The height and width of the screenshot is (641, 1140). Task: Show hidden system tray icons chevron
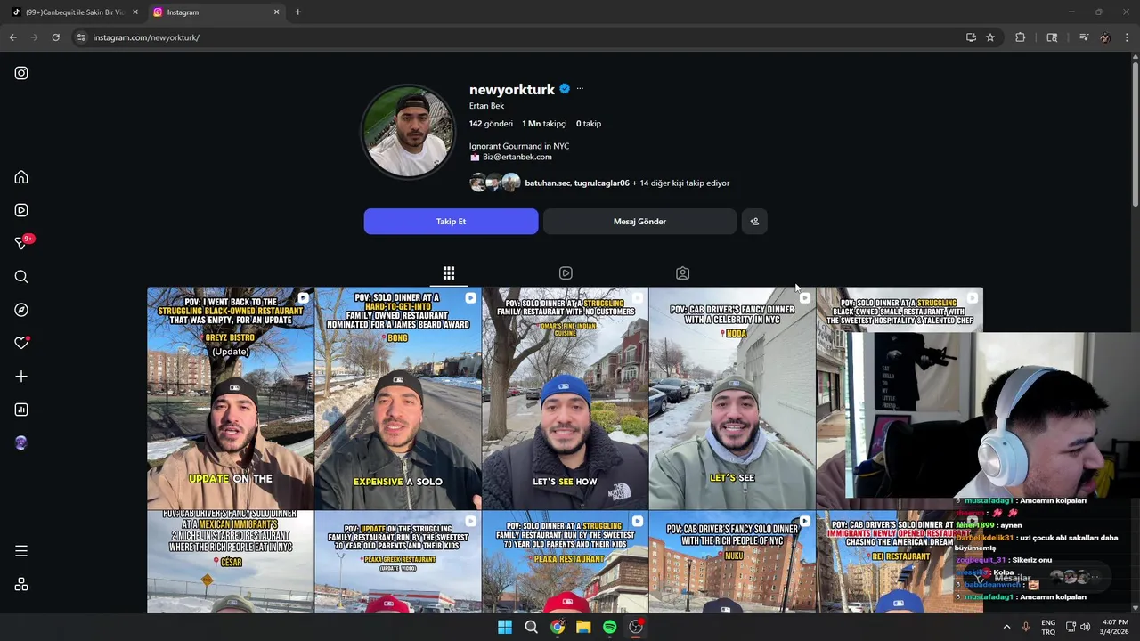pyautogui.click(x=1006, y=627)
